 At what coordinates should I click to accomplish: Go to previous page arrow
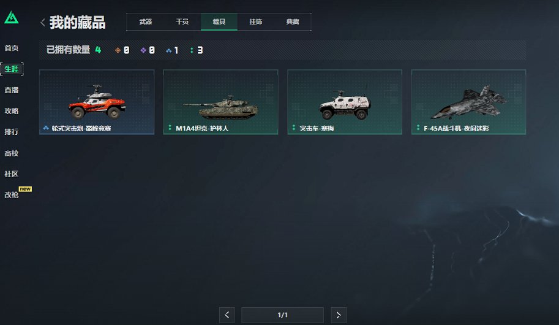[227, 315]
